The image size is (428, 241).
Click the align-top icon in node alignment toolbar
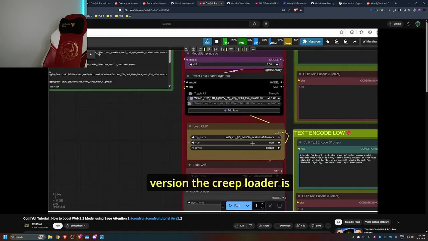pos(209,49)
